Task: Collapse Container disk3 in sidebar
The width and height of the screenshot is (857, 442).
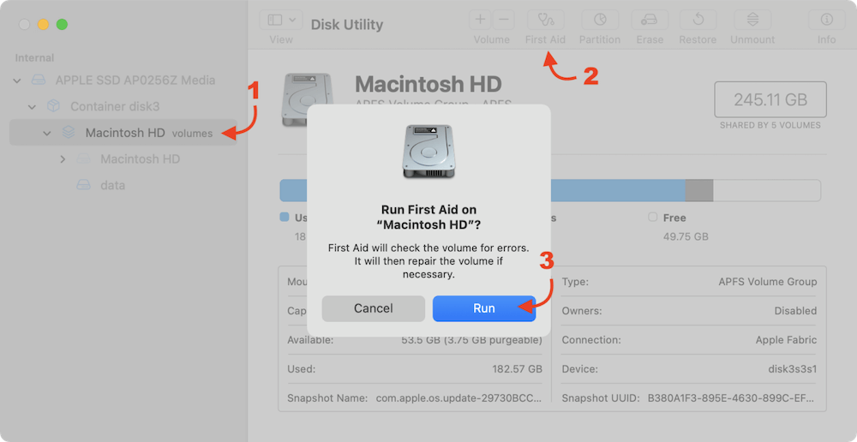Action: click(33, 106)
